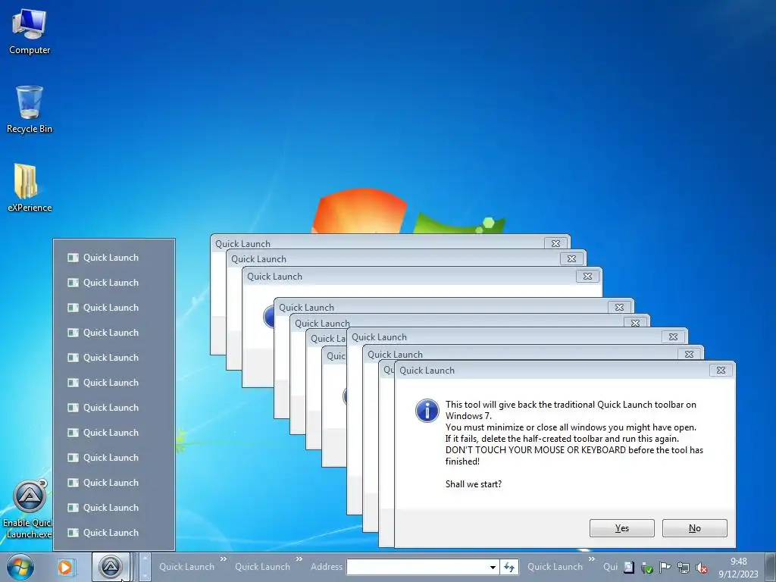Open the Action Center flag icon in tray

point(665,568)
